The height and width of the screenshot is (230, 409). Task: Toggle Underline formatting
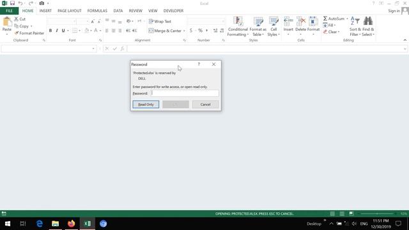point(63,31)
